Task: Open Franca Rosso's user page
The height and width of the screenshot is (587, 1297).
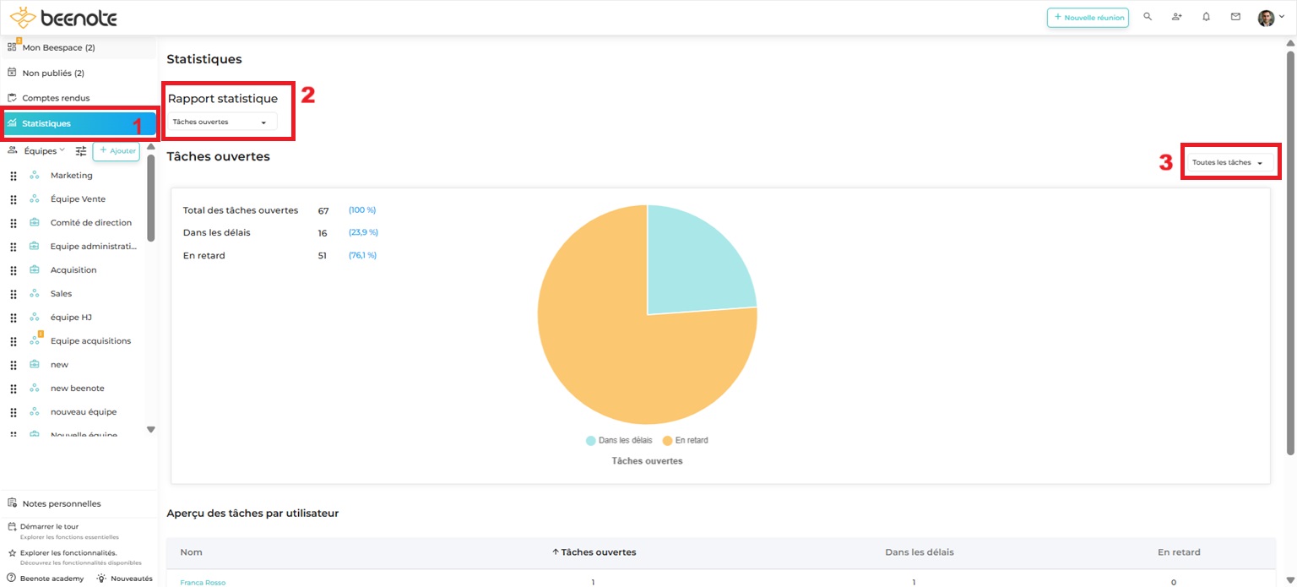Action: [202, 582]
